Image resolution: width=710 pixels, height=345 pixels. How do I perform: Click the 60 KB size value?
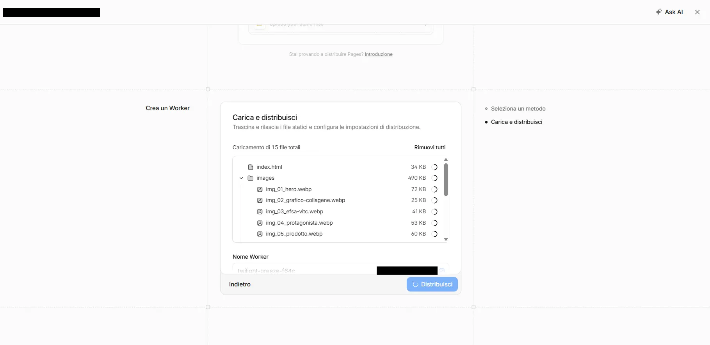click(418, 234)
